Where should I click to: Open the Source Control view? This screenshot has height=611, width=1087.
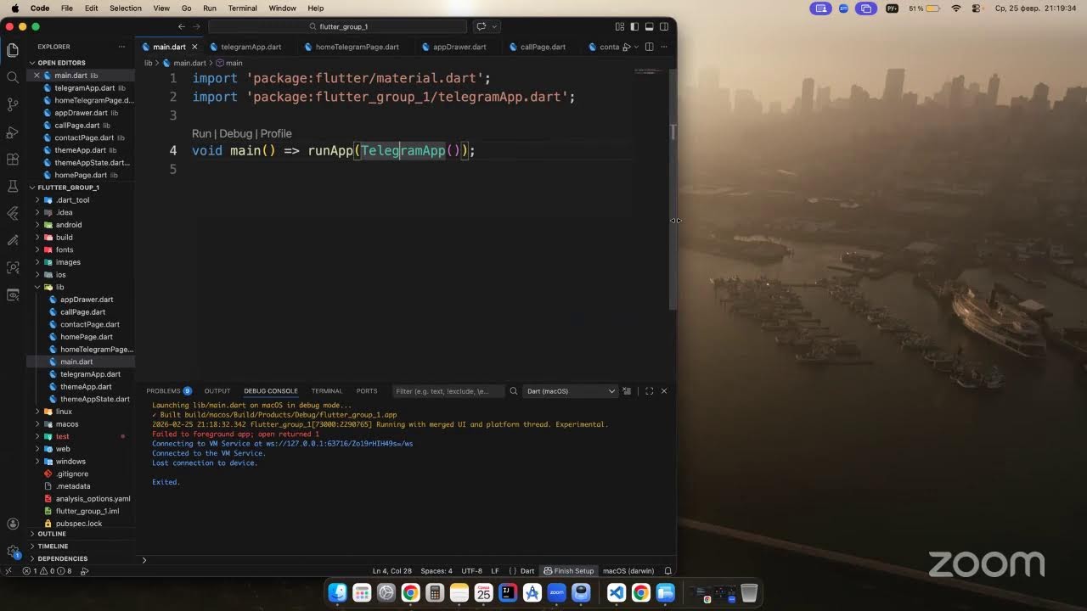click(x=13, y=104)
